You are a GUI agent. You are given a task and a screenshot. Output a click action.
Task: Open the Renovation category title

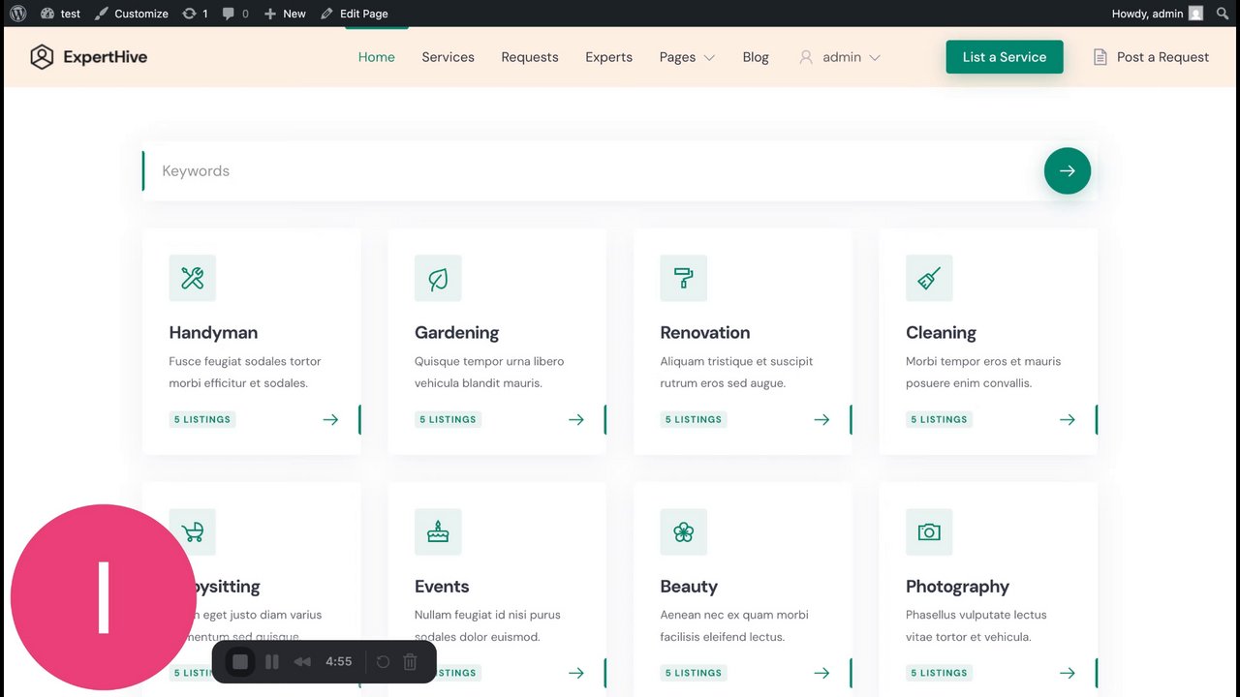tap(705, 333)
